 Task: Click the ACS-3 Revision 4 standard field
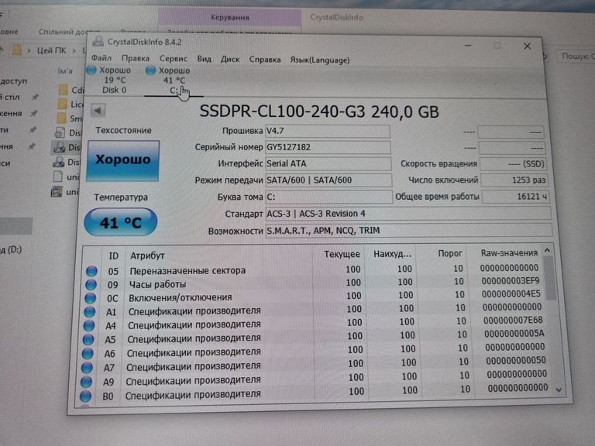pyautogui.click(x=408, y=214)
